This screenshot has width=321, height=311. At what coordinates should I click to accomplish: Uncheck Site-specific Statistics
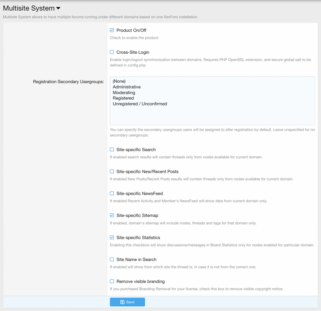tap(112, 237)
